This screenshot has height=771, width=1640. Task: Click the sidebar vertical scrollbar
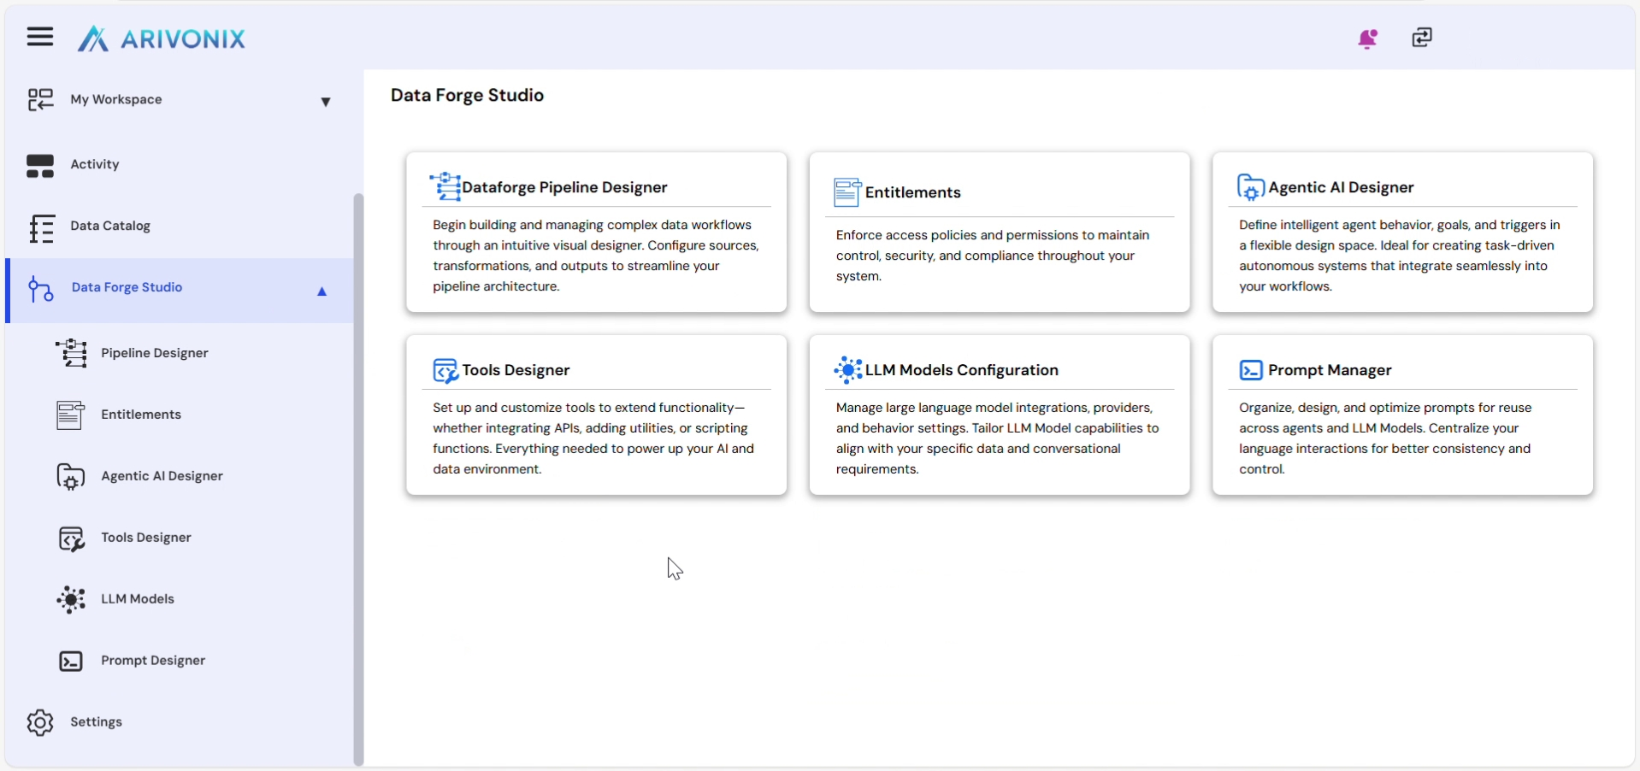(x=358, y=479)
